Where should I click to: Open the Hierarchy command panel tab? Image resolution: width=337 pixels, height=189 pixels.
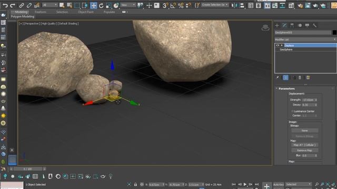(292, 26)
